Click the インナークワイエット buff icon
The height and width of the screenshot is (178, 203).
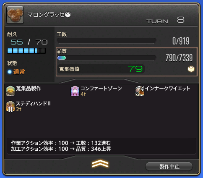tap(140, 91)
